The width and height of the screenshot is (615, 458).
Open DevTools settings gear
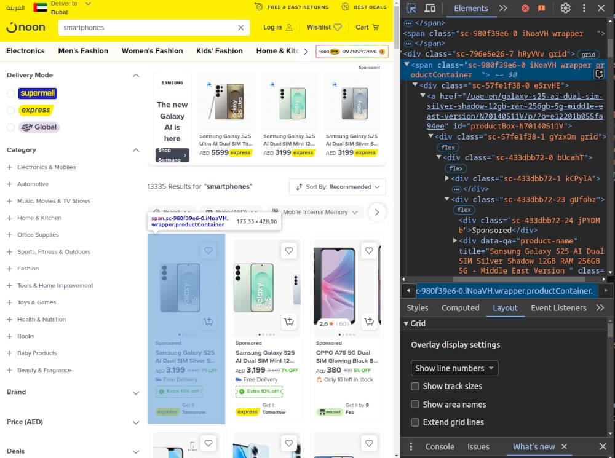[565, 9]
